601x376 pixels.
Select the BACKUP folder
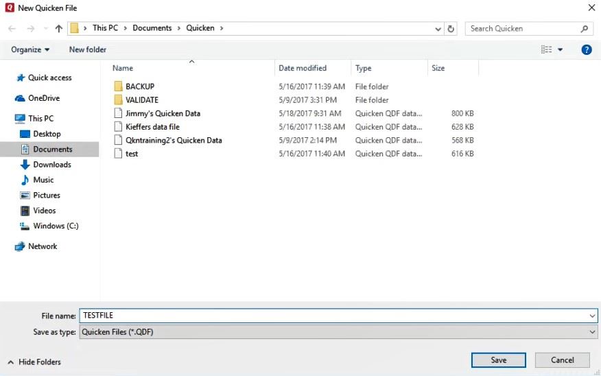click(x=139, y=86)
